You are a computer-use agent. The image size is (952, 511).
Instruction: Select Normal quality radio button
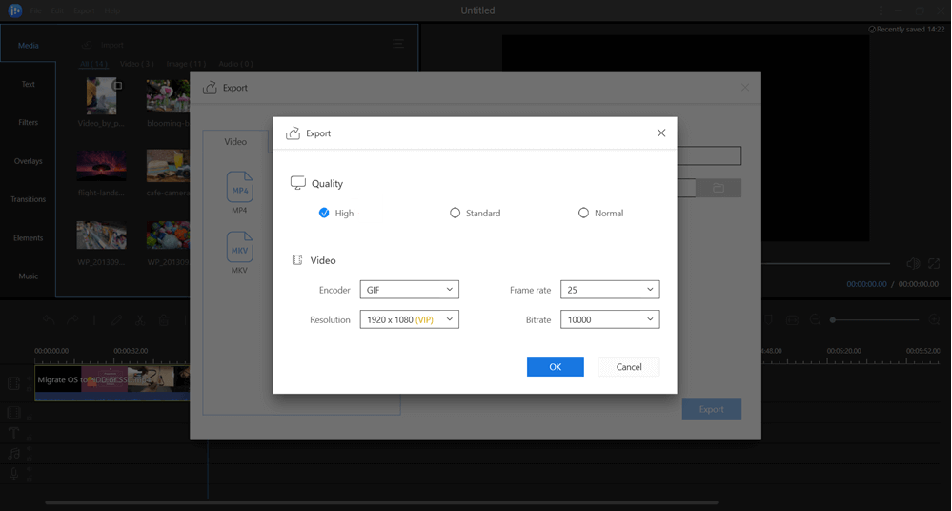(584, 214)
